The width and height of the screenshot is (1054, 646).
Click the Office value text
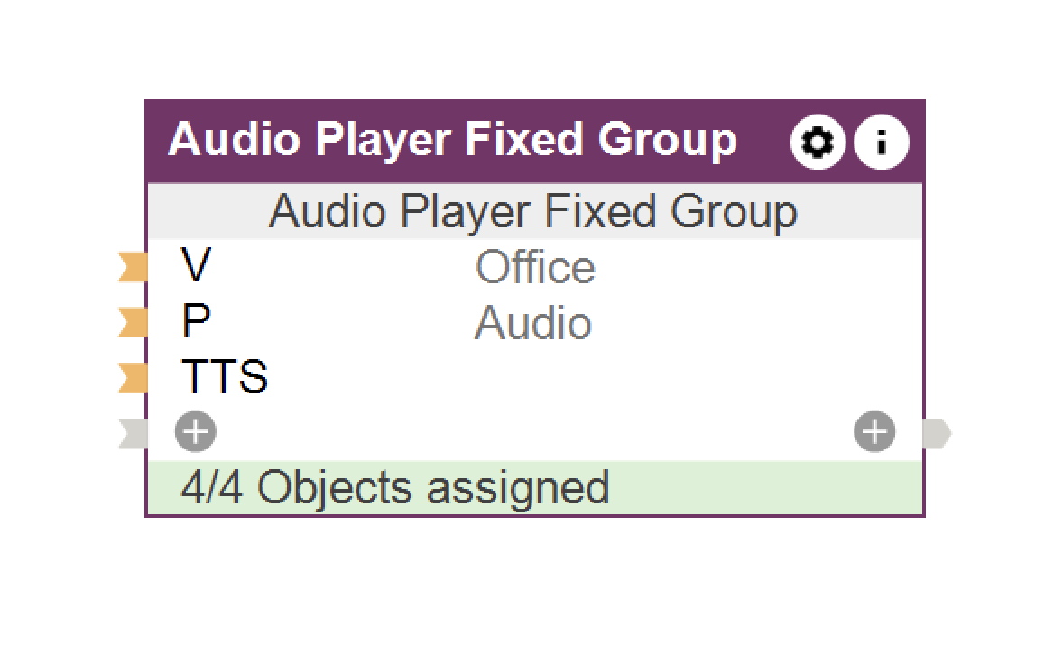tap(535, 268)
